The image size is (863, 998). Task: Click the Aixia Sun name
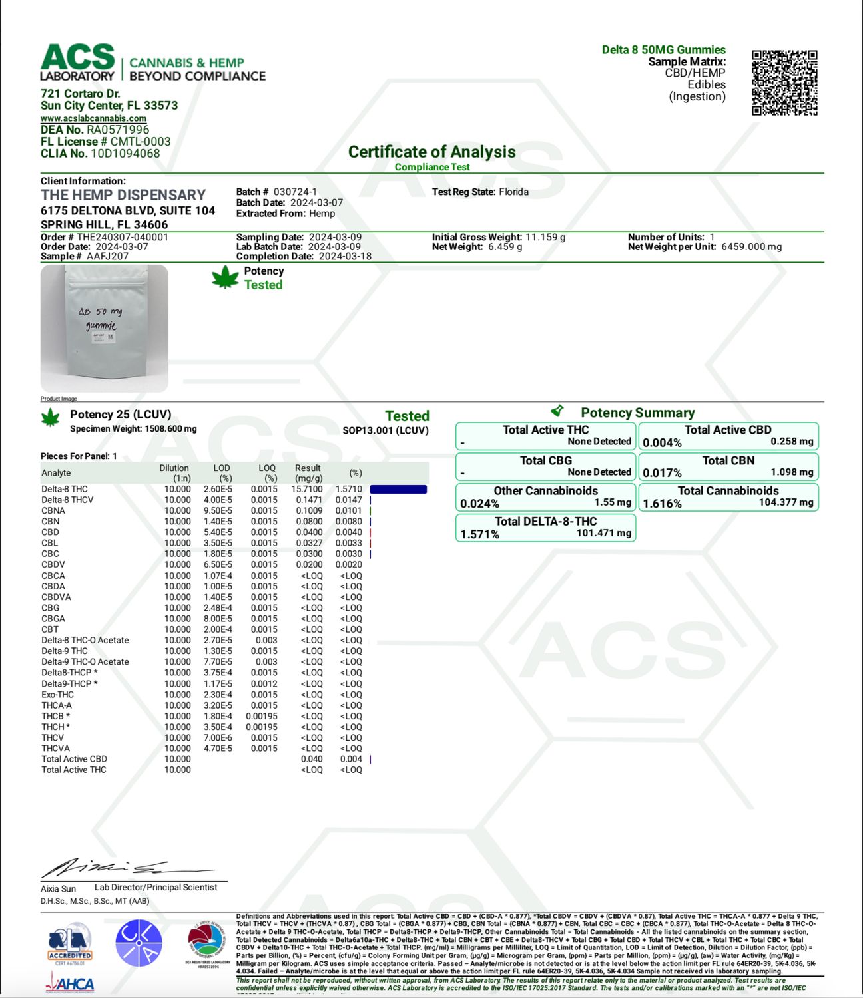(59, 888)
